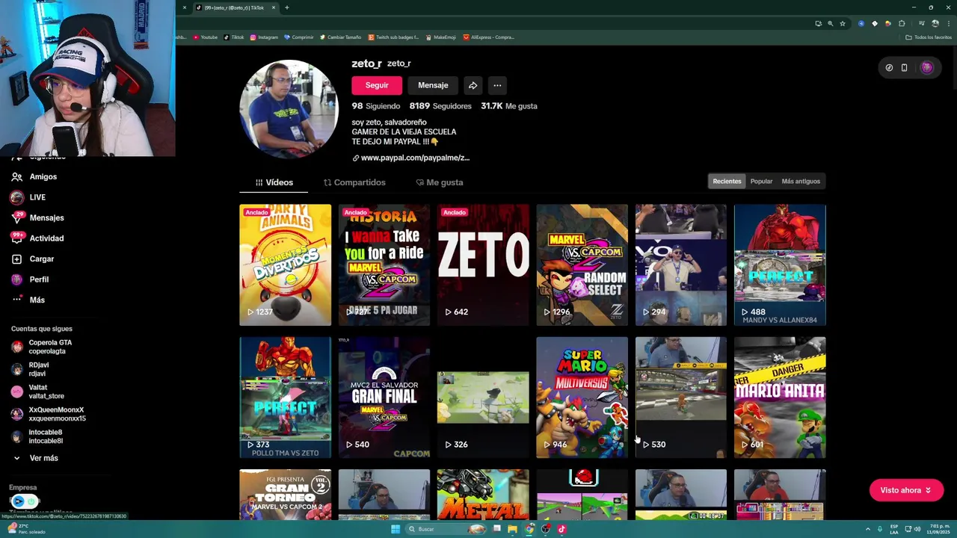The height and width of the screenshot is (538, 957).
Task: Open the TikTok app in the taskbar
Action: tap(561, 529)
